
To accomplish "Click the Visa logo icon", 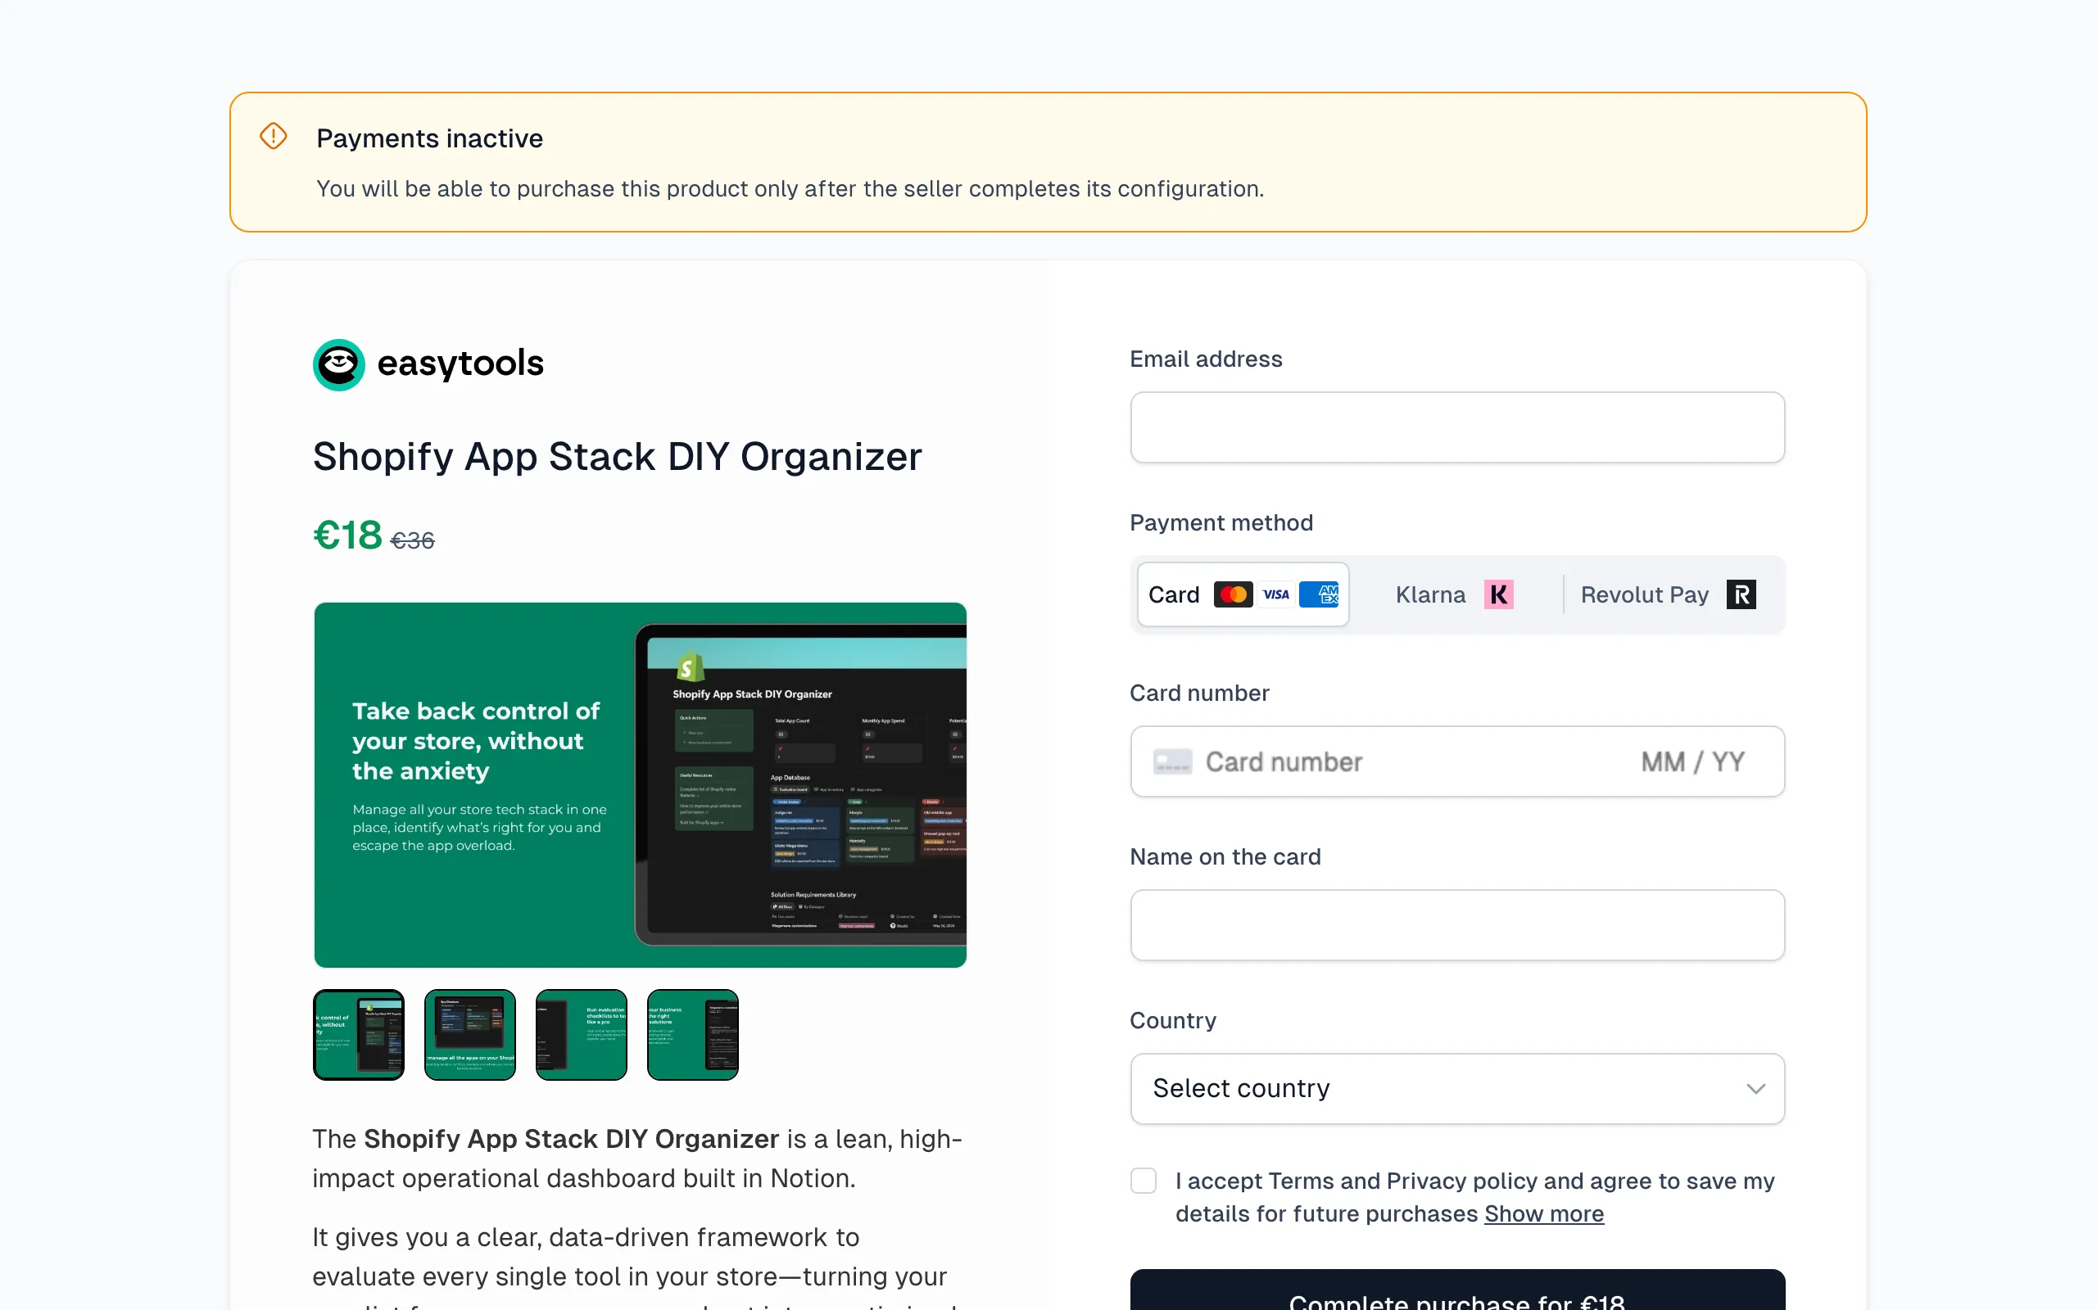I will (x=1275, y=594).
